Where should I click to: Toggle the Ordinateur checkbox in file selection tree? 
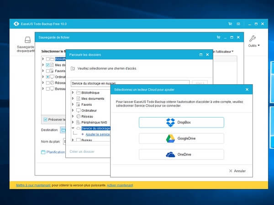click(47, 77)
